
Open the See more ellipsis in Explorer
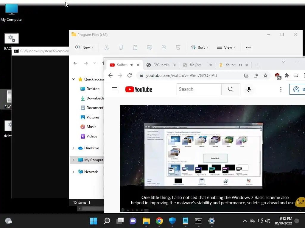248,47
